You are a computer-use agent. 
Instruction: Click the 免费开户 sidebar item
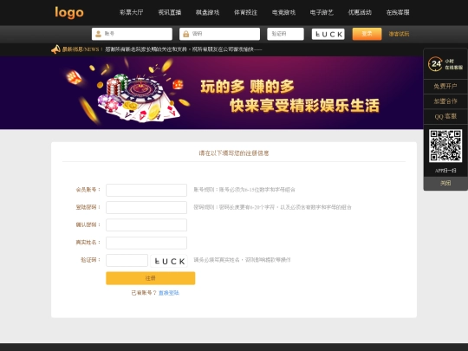point(445,87)
